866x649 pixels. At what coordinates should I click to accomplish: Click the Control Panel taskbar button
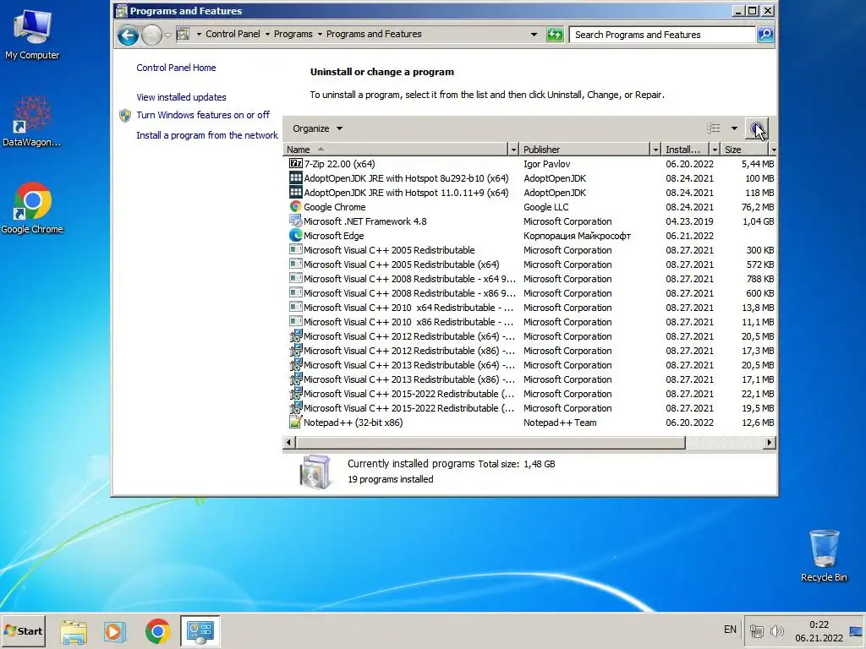200,631
